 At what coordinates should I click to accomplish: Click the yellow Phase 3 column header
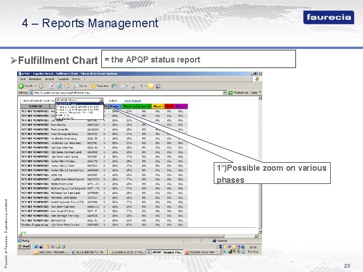click(x=158, y=106)
